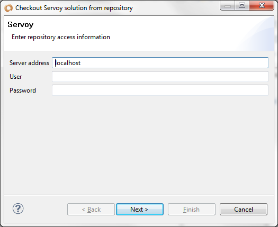Click the User label text

[16, 77]
